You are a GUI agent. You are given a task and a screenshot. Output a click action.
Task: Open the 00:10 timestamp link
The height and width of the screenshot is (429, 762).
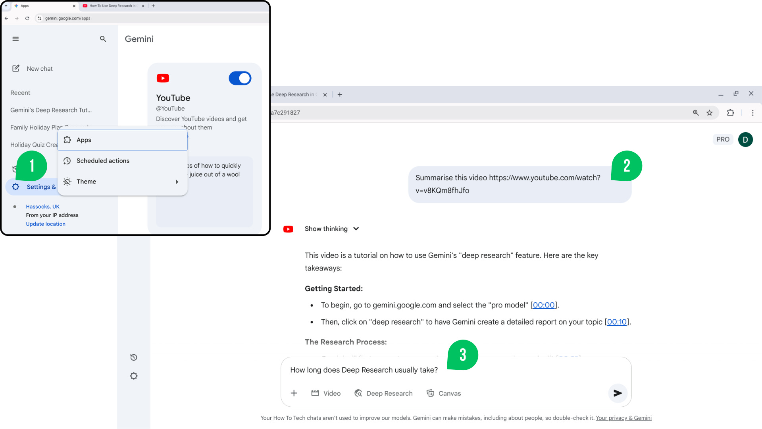click(617, 322)
